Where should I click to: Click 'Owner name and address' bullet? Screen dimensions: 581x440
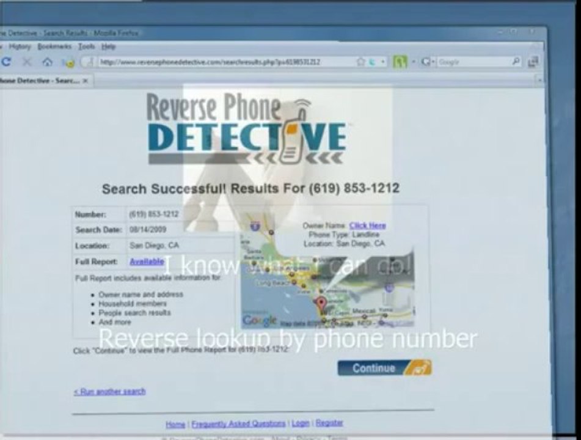point(141,295)
